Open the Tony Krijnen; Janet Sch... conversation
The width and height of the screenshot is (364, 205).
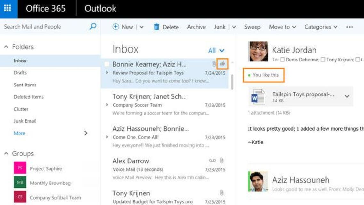(x=165, y=105)
